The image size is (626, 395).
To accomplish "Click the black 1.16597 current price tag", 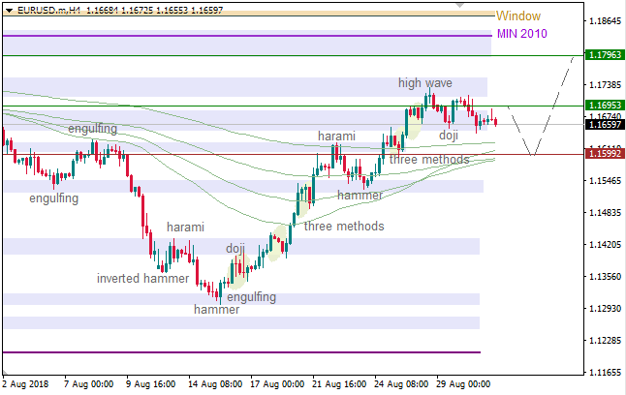I will click(605, 124).
